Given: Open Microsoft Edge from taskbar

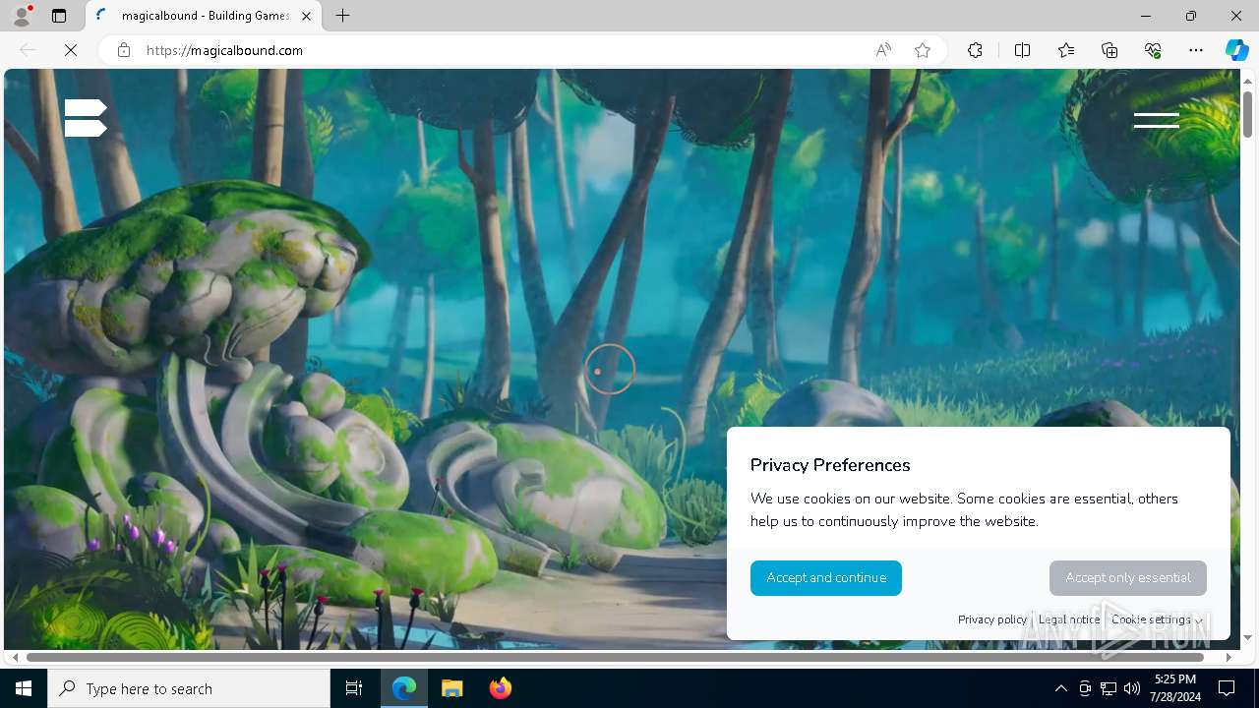Looking at the screenshot, I should (404, 688).
